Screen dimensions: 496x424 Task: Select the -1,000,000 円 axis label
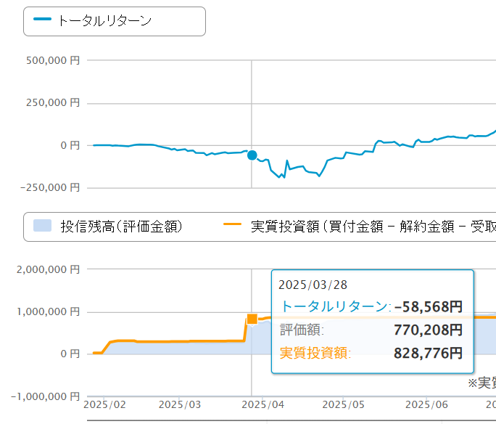click(45, 397)
